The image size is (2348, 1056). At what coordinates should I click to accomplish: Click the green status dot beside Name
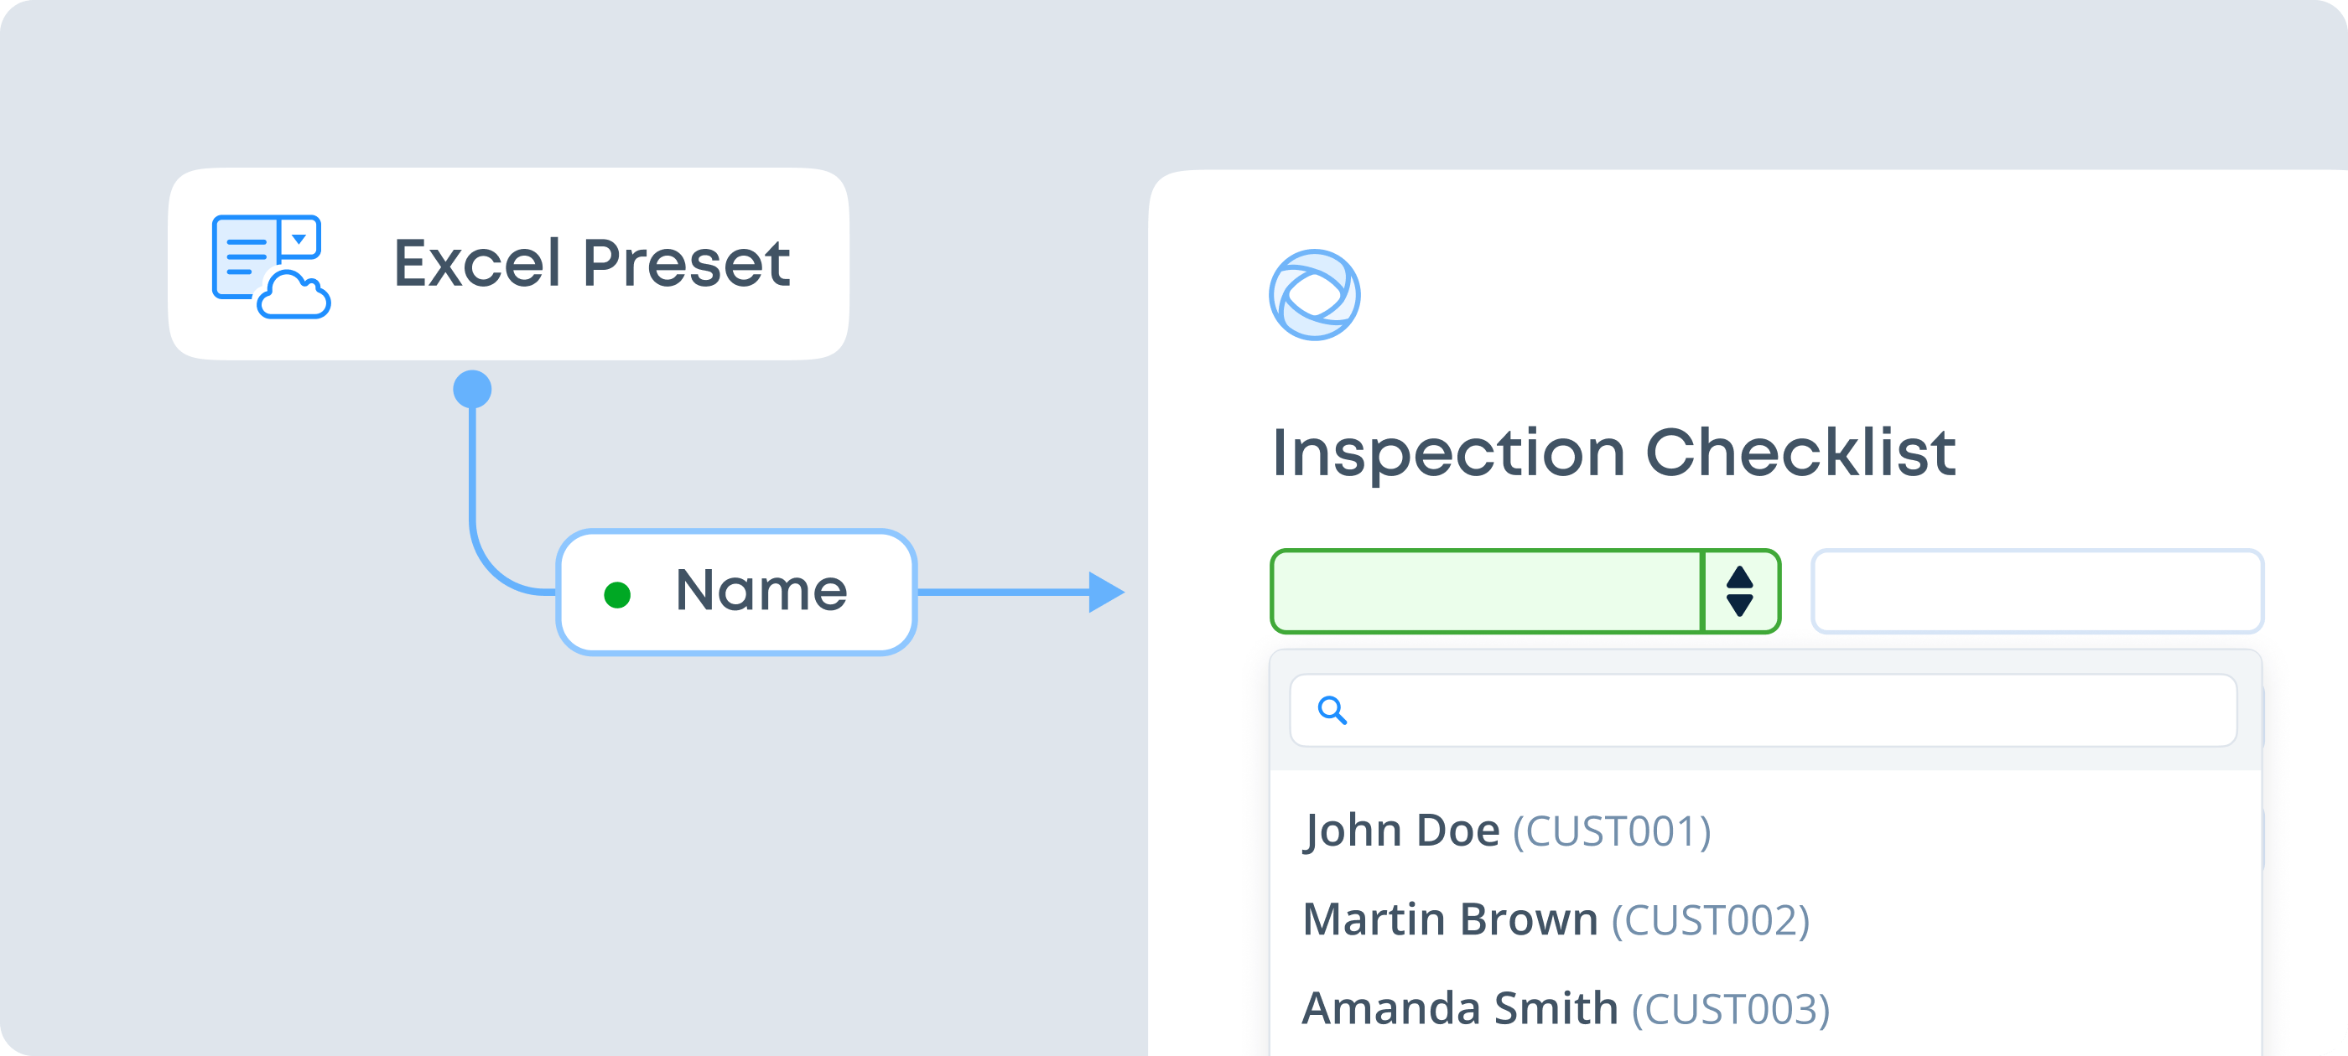pyautogui.click(x=617, y=595)
